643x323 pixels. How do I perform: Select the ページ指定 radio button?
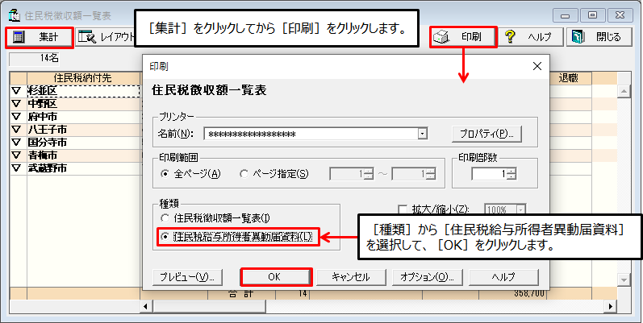pos(244,173)
